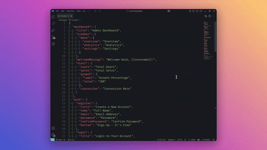The width and height of the screenshot is (267, 150).
Task: Click Spaces: 2 indentation setting
Action: pyautogui.click(x=172, y=140)
